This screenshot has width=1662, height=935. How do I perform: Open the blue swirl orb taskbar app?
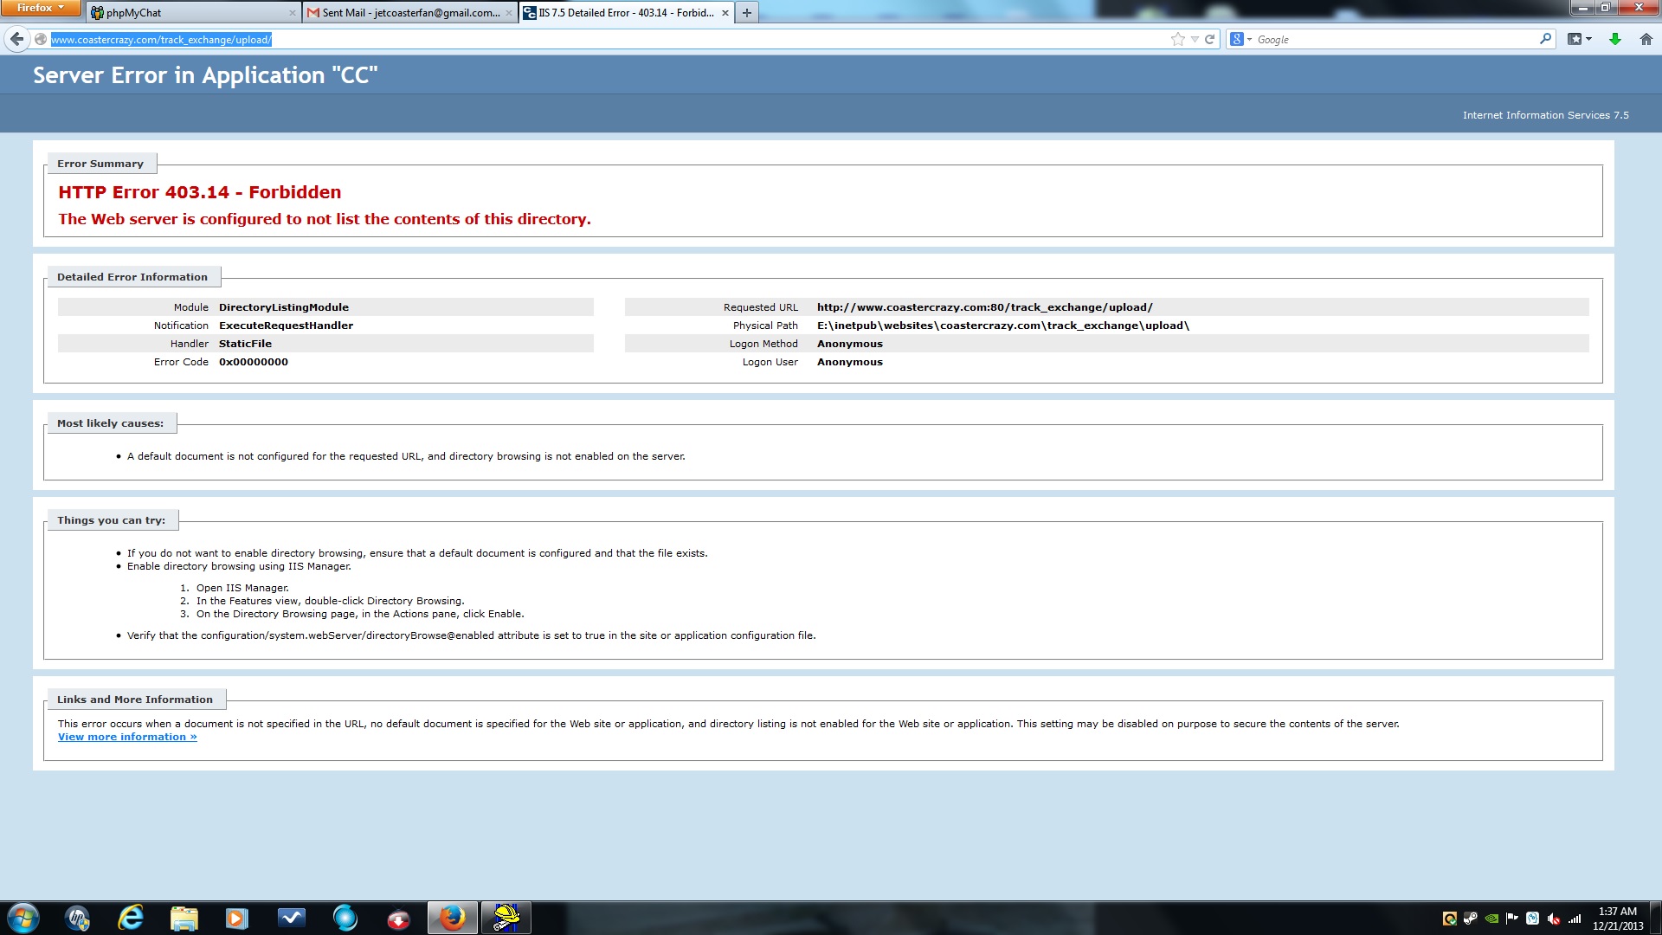pyautogui.click(x=345, y=918)
